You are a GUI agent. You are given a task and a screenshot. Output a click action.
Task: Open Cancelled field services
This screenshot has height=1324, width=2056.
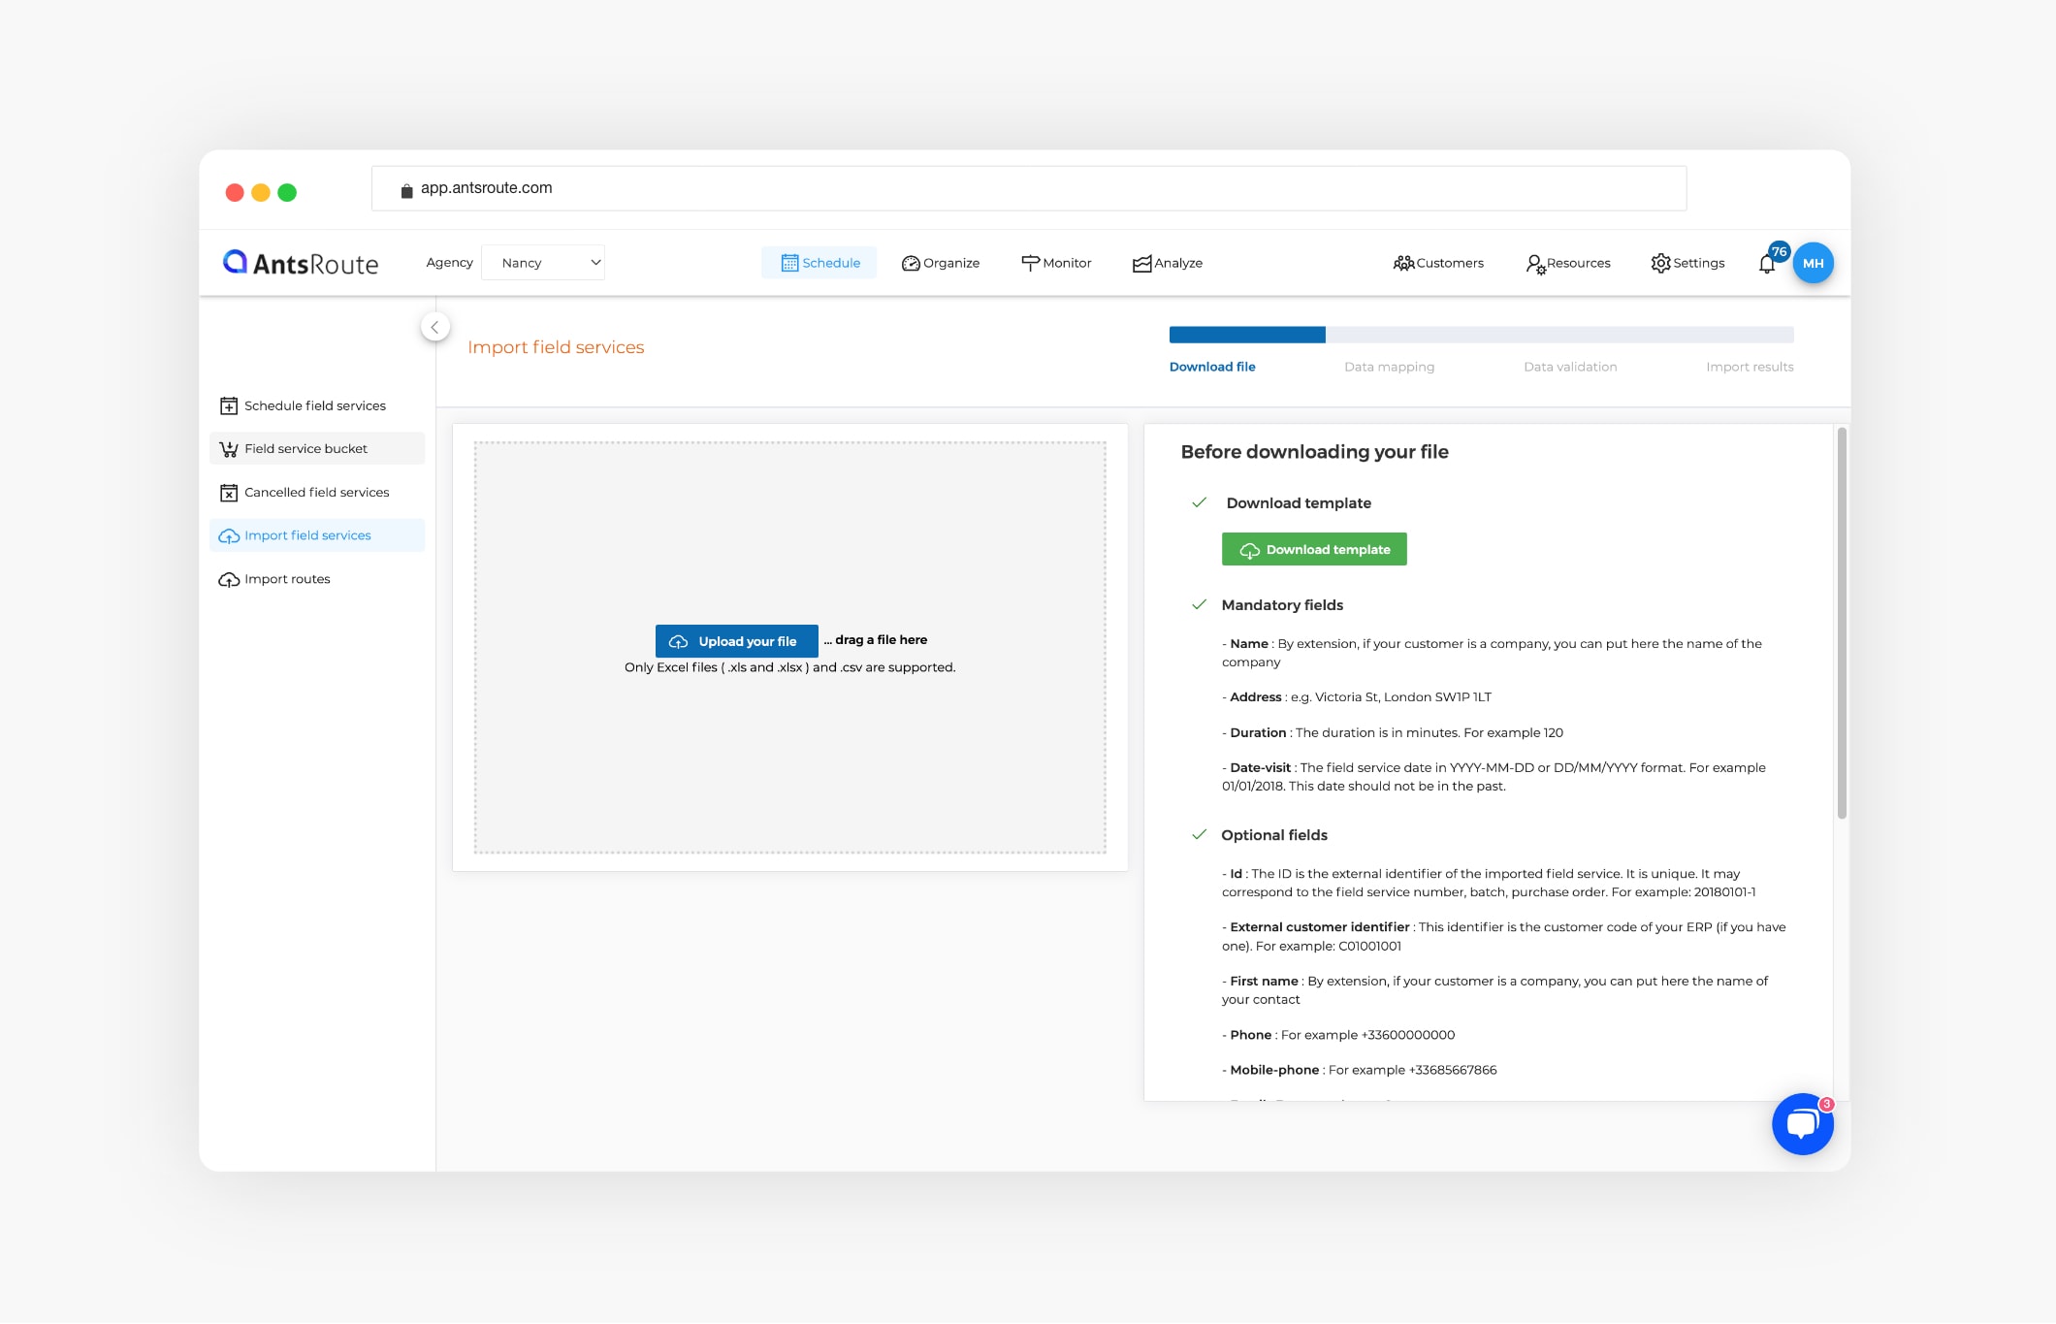tap(317, 492)
